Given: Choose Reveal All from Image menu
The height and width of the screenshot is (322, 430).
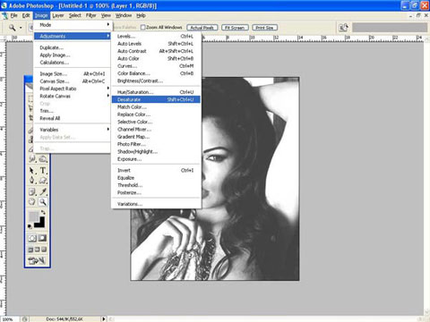Looking at the screenshot, I should coord(72,118).
